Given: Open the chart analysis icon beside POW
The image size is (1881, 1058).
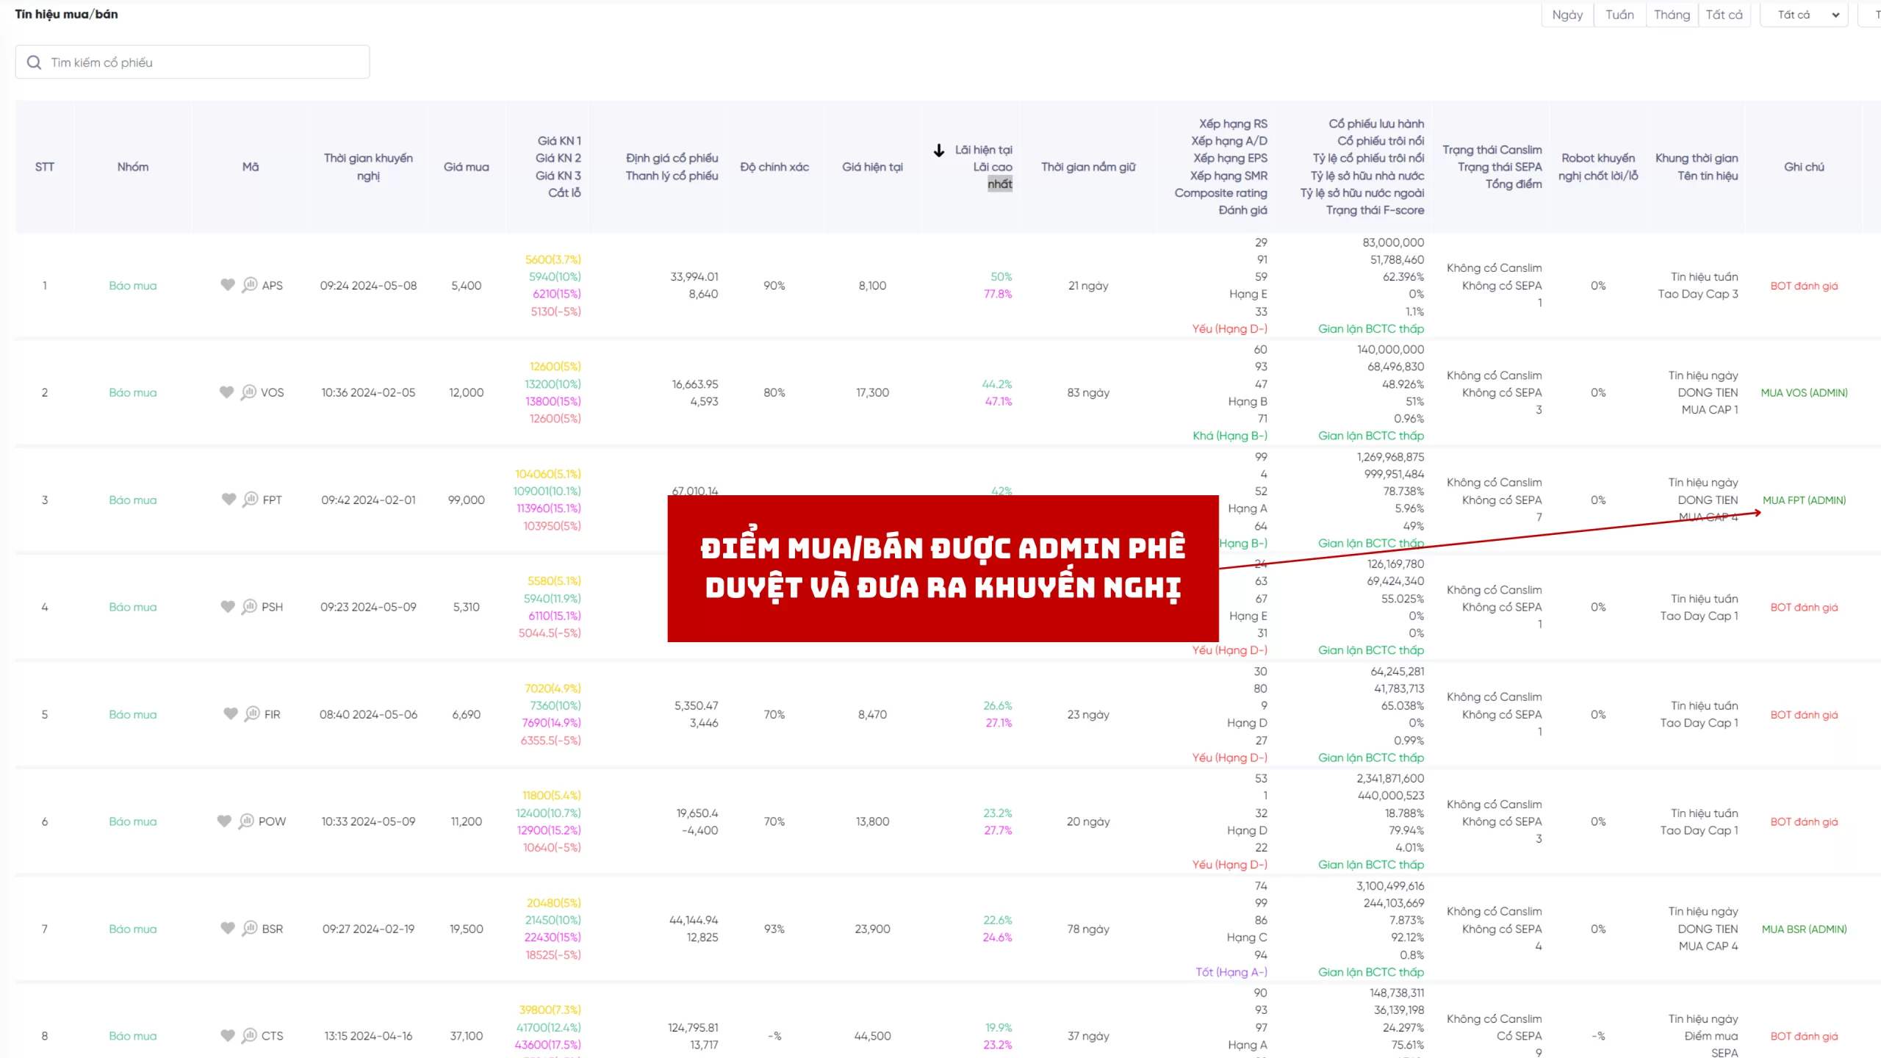Looking at the screenshot, I should (x=246, y=821).
